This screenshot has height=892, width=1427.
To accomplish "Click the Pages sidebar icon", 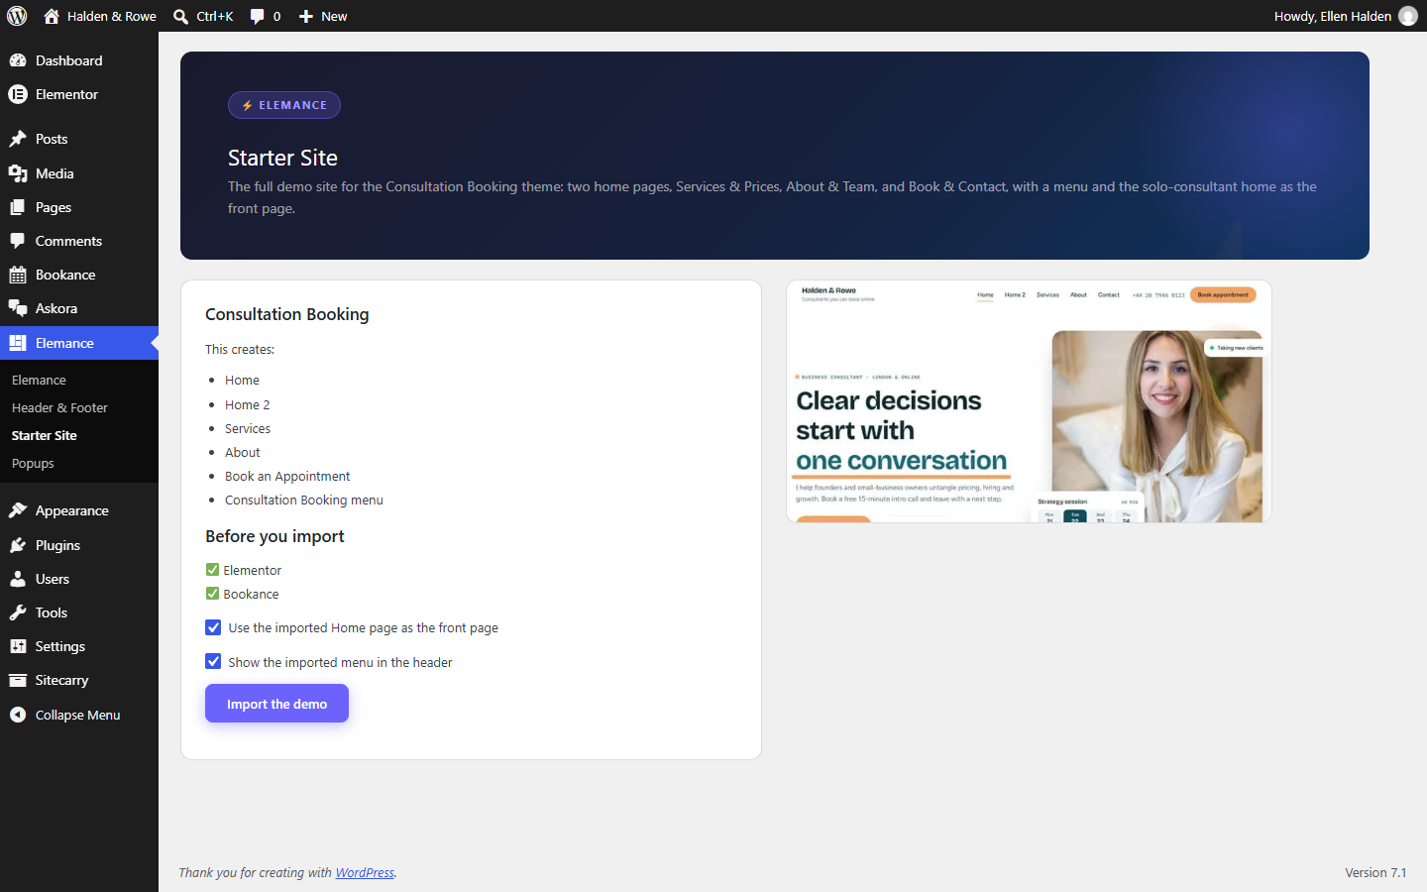I will click(x=18, y=207).
